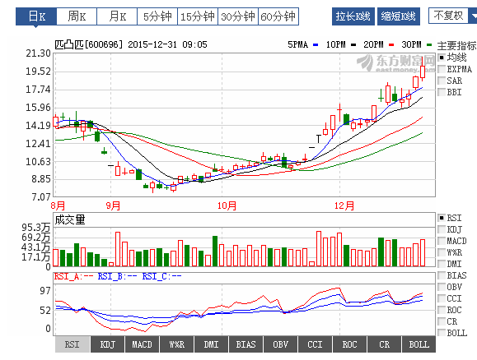This screenshot has height=360, width=477.
Task: Click the 缩短K线 button
Action: (x=399, y=16)
